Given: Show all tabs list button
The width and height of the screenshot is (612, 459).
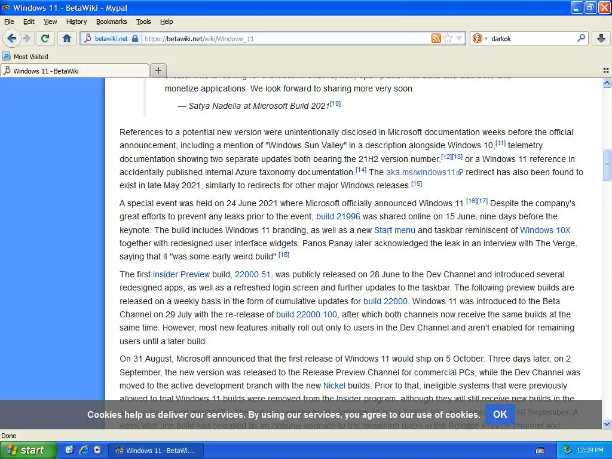Looking at the screenshot, I should (606, 71).
